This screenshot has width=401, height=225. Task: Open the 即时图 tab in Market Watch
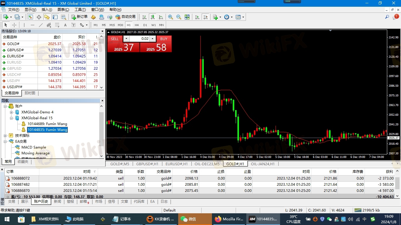click(30, 93)
